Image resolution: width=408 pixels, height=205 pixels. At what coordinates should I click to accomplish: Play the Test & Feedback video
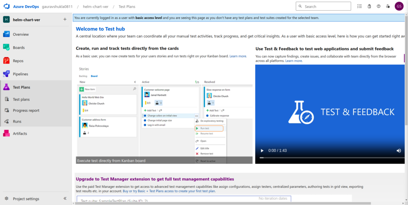tap(262, 151)
